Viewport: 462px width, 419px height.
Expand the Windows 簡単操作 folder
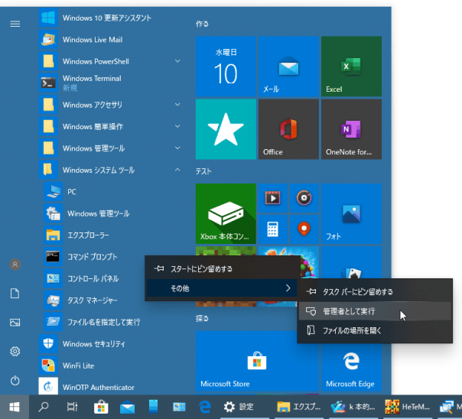tap(177, 127)
